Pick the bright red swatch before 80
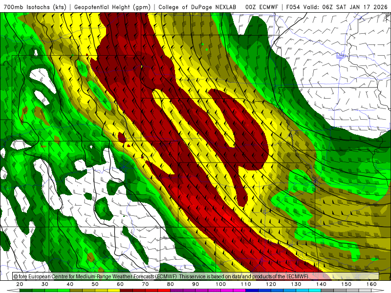The height and width of the screenshot is (293, 391). [164, 291]
